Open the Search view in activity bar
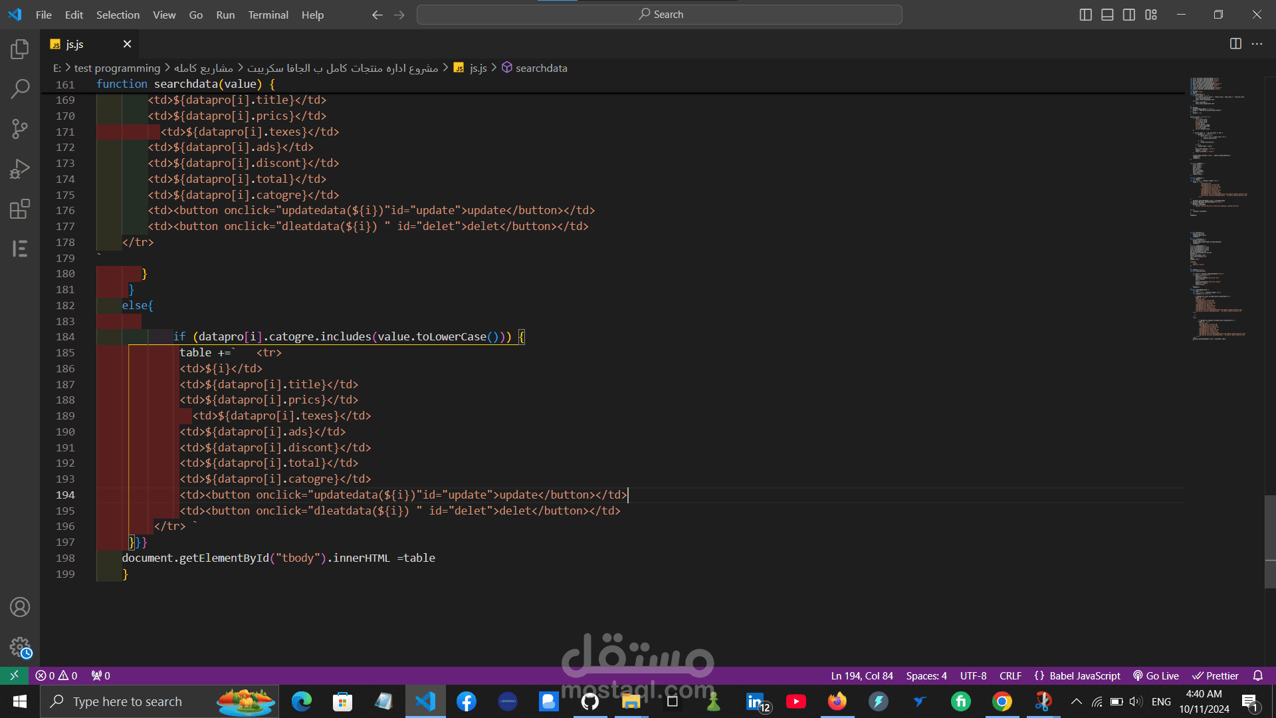Screen dimensions: 1276x718 coord(20,88)
